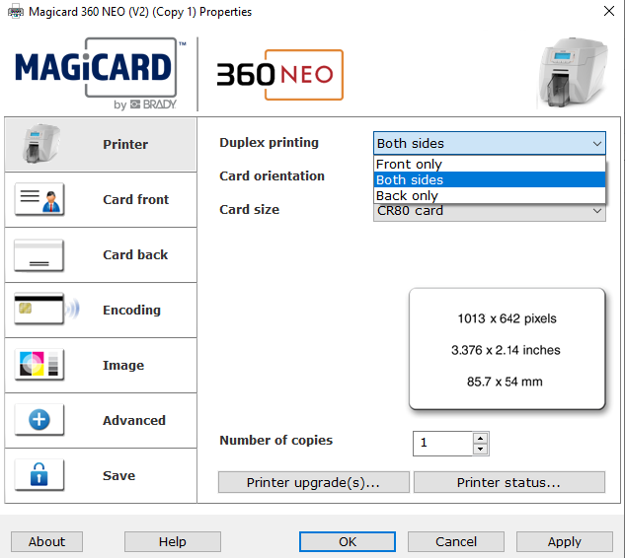Open Printer upgrade(s) dialog
The image size is (625, 558).
[314, 482]
